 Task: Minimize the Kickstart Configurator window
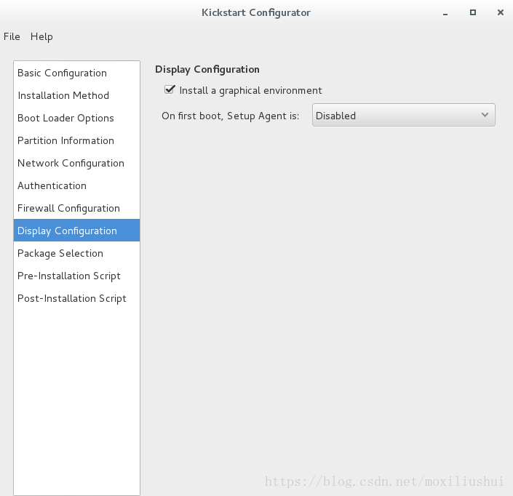point(445,13)
